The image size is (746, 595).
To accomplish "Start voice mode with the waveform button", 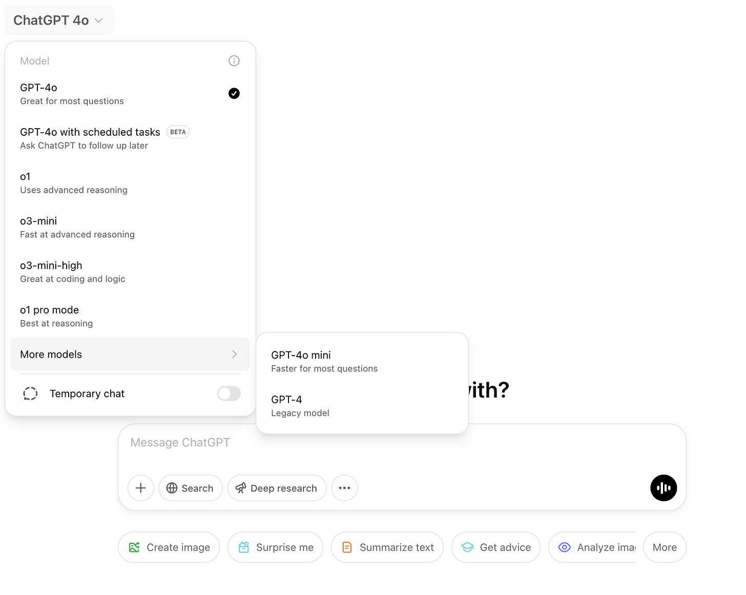I will [x=664, y=488].
